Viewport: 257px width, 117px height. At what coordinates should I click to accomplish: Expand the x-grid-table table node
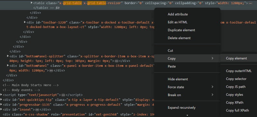tap(31, 3)
